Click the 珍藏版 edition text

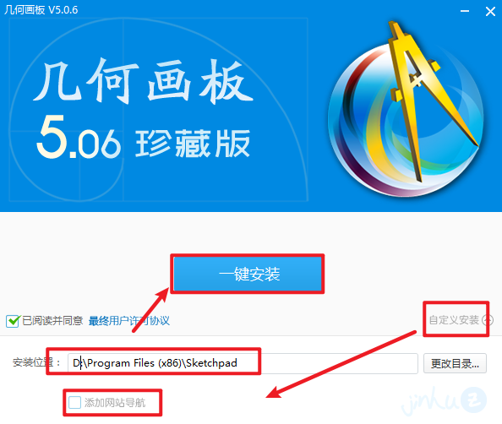pos(193,143)
